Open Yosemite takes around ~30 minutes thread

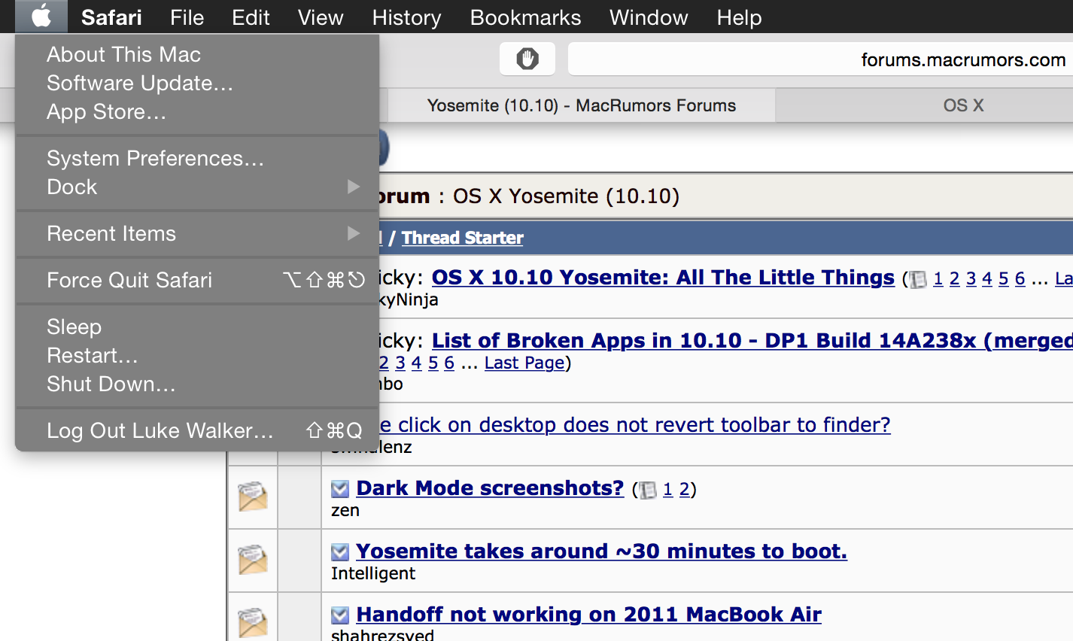(x=601, y=551)
